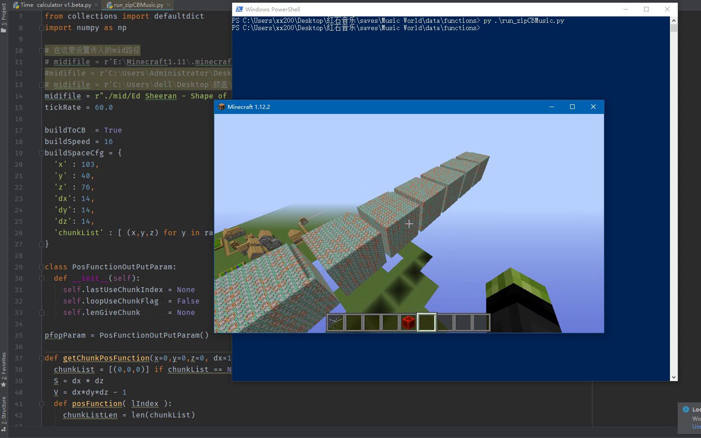Viewport: 701px width, 438px height.
Task: Click the highlighted selected hotbar slot
Action: pyautogui.click(x=427, y=322)
